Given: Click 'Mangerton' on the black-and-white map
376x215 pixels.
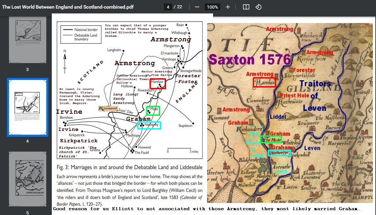Looking at the screenshot, I should [x=172, y=46].
